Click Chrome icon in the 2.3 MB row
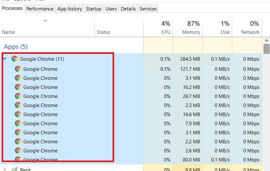 [x=18, y=105]
